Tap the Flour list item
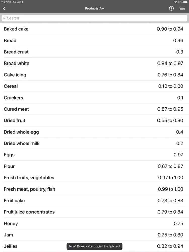This screenshot has height=252, width=189. tap(94, 166)
